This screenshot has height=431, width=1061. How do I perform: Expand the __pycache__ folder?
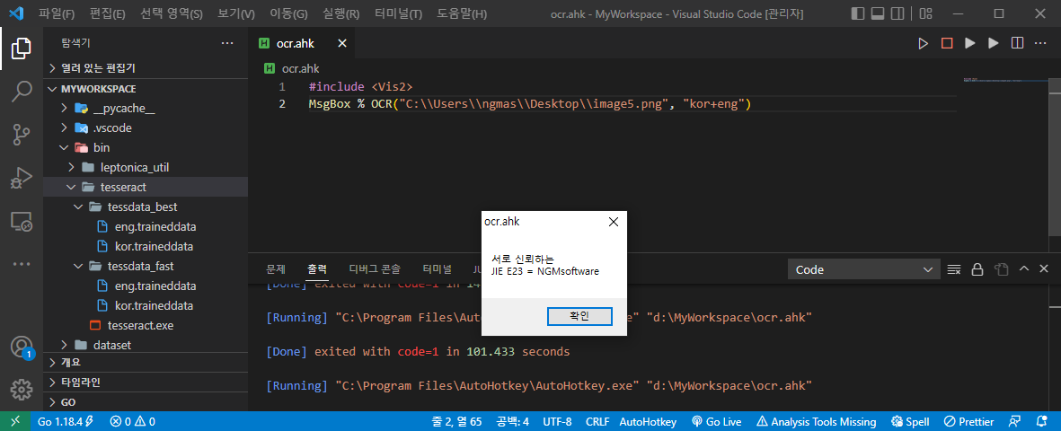click(x=146, y=109)
